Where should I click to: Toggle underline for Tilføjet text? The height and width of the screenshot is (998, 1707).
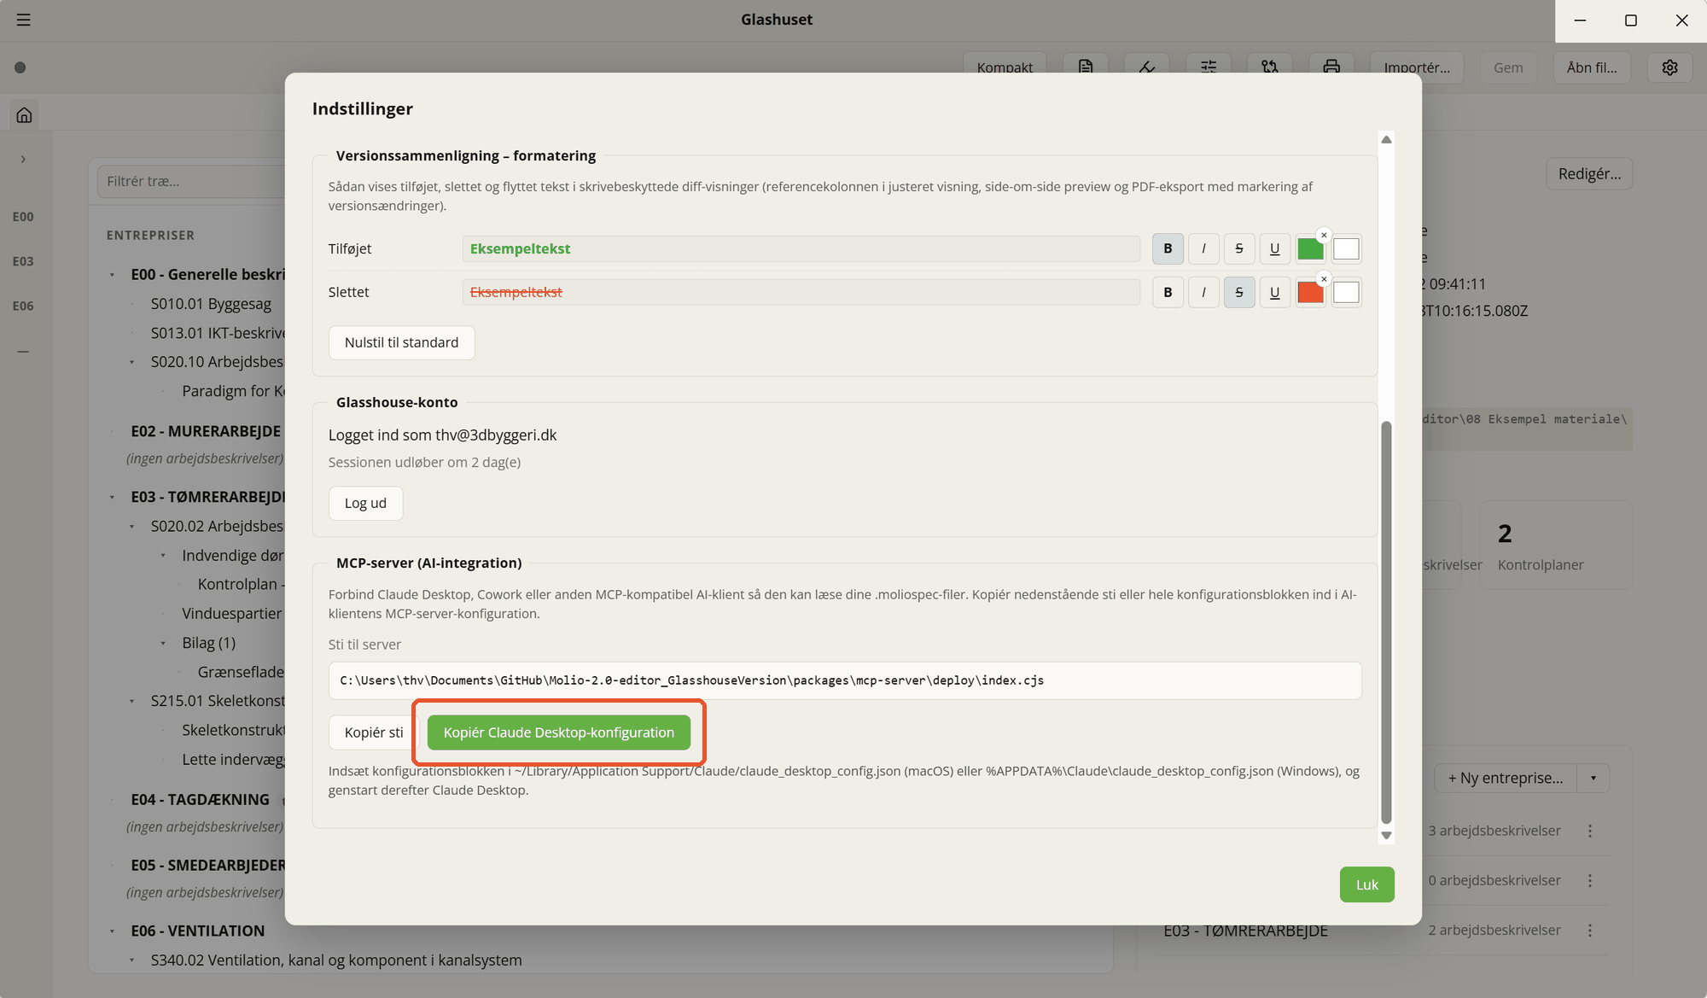tap(1275, 248)
